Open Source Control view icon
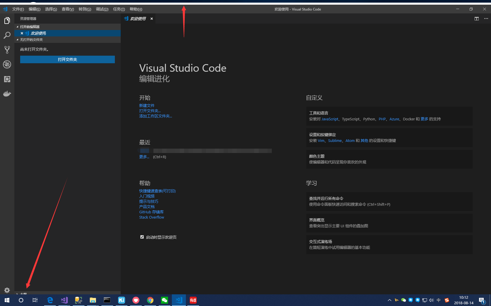 (x=7, y=50)
